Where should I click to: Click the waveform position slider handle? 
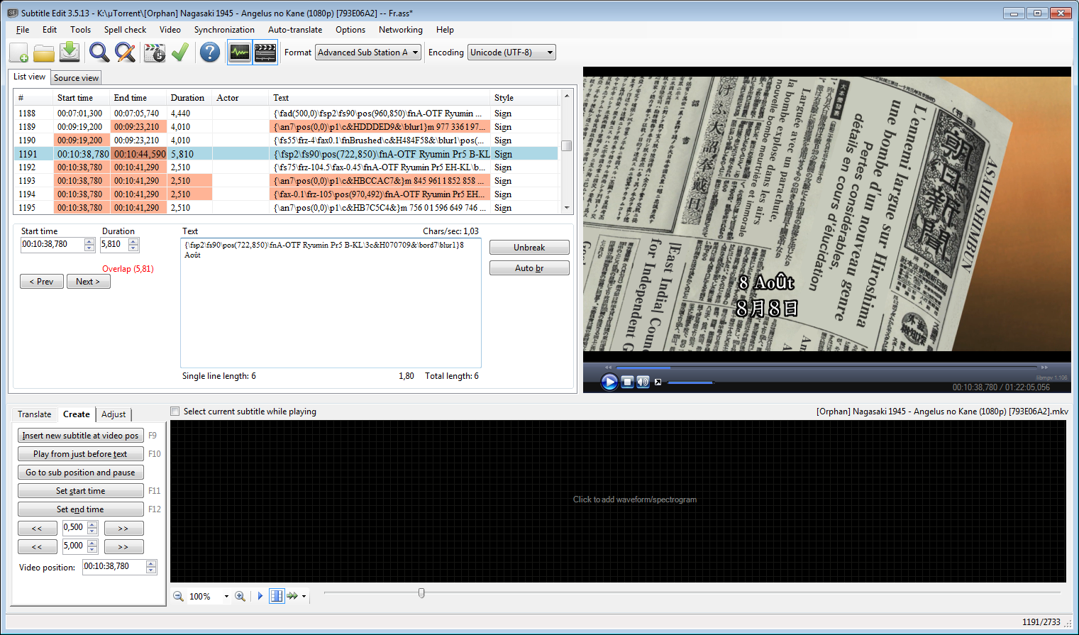tap(421, 593)
